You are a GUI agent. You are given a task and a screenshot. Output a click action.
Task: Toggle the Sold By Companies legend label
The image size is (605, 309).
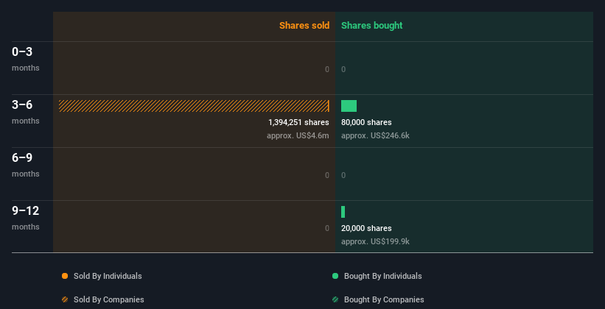(x=109, y=299)
